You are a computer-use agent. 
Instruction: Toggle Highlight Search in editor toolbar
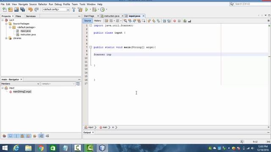139,21
